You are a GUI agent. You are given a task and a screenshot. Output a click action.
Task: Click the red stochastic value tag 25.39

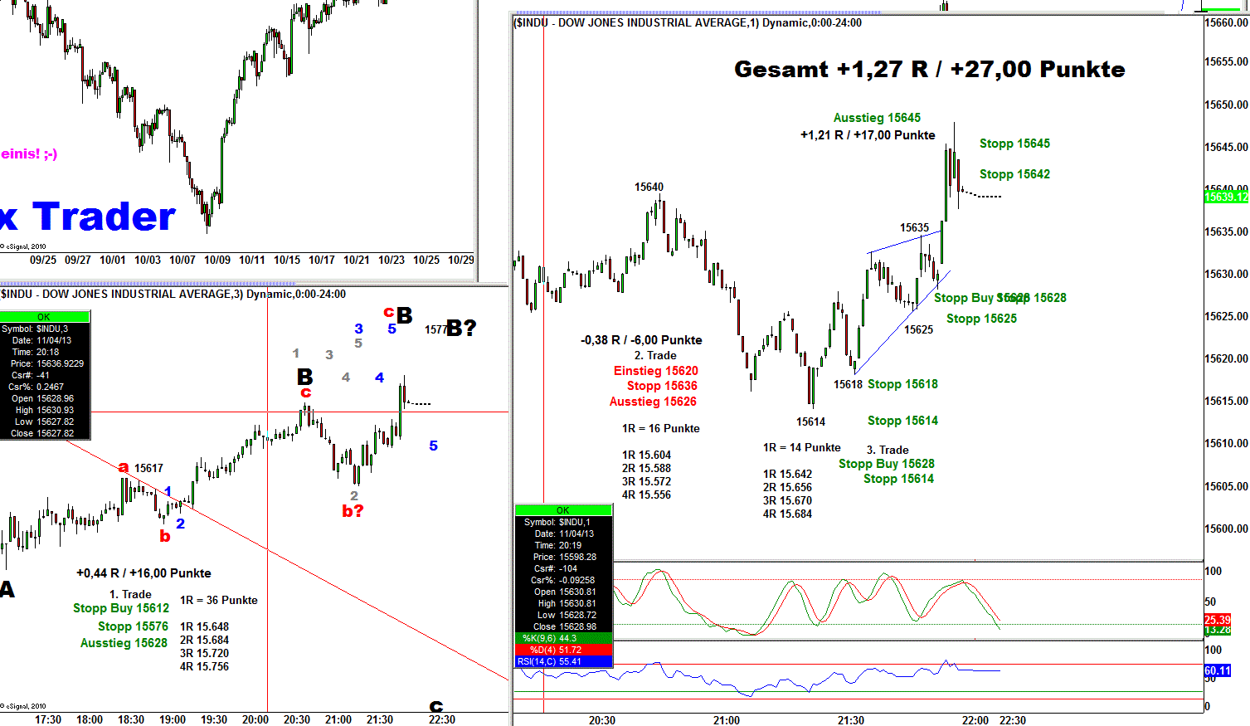[1217, 620]
